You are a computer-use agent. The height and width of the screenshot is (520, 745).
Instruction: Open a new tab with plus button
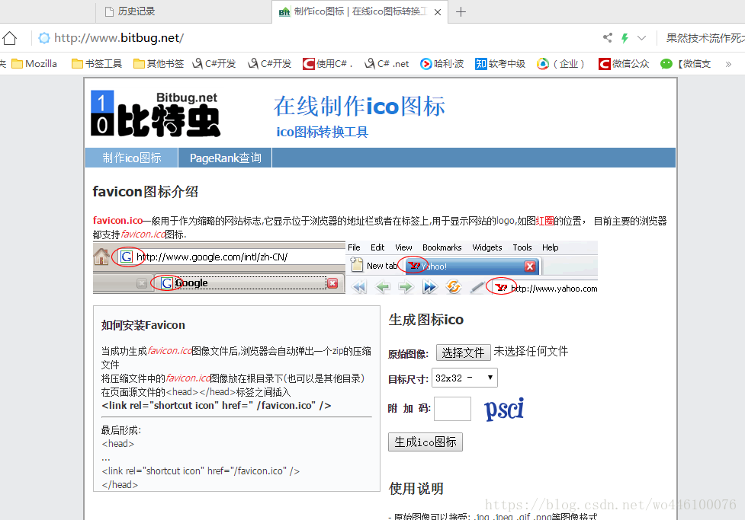point(461,12)
